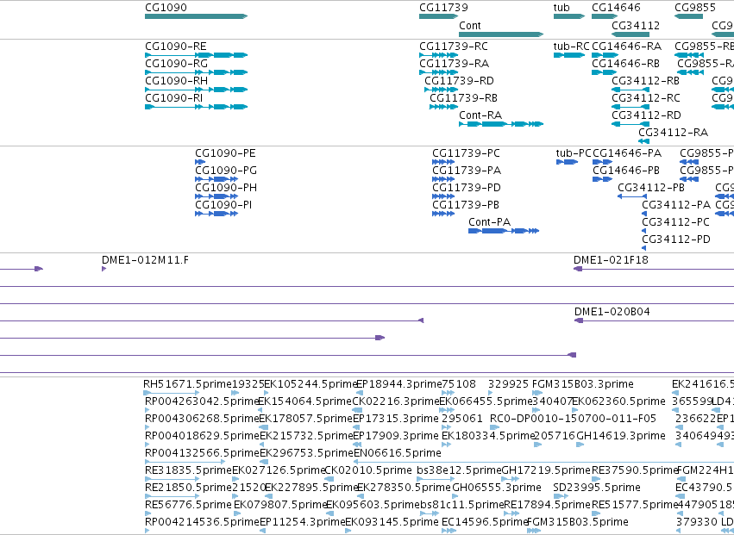The image size is (734, 535).
Task: Open EST label GH06555.3prime
Action: pyautogui.click(x=497, y=488)
